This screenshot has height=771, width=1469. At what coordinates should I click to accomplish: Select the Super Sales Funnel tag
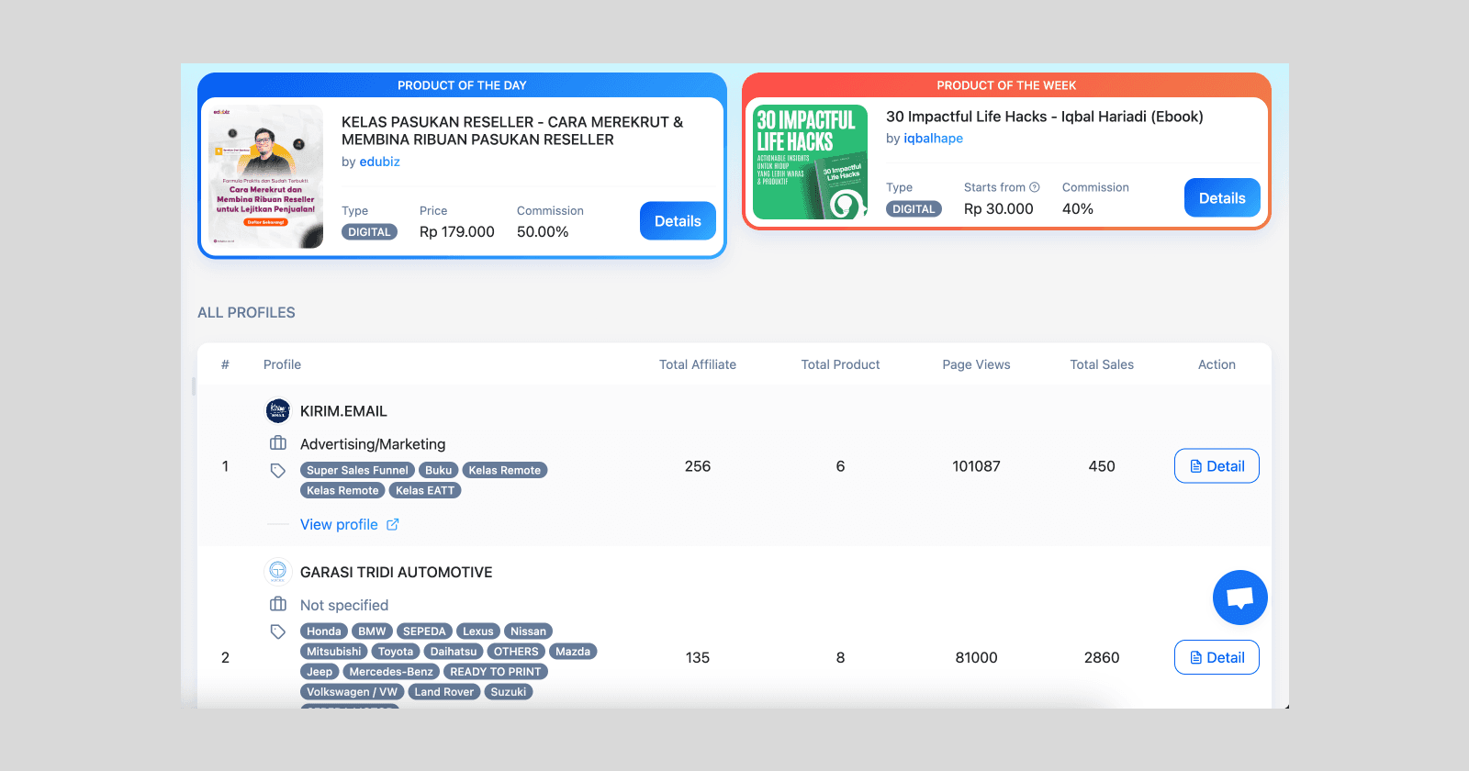[x=357, y=470]
